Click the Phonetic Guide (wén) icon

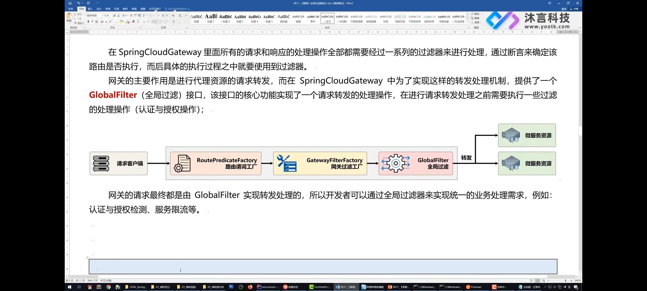(135, 16)
